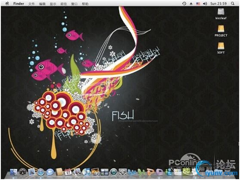240x180 pixels.
Task: Launch Dashboard from the Dock
Action: coord(23,172)
